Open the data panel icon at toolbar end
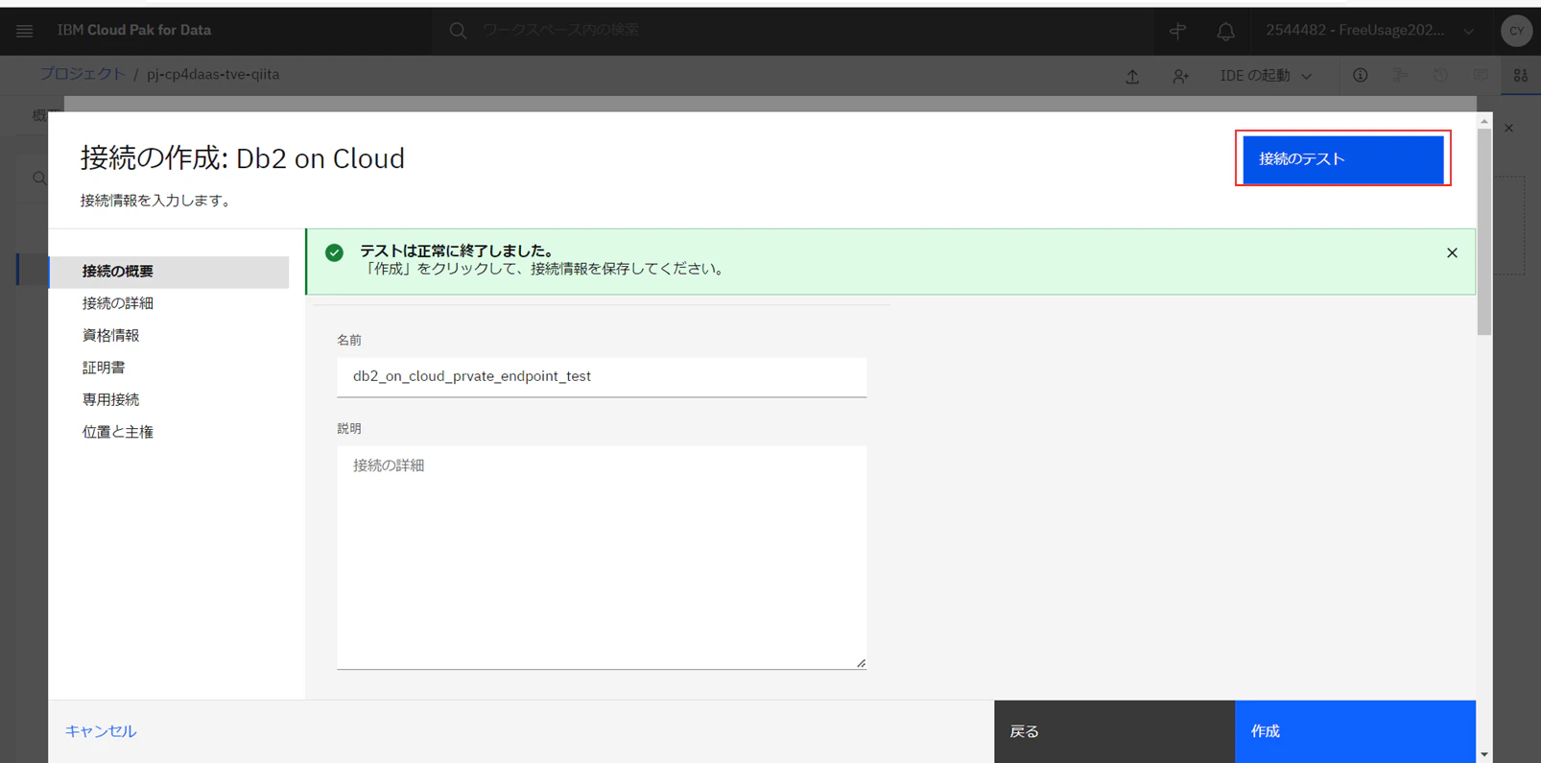Image resolution: width=1541 pixels, height=763 pixels. coord(1521,75)
